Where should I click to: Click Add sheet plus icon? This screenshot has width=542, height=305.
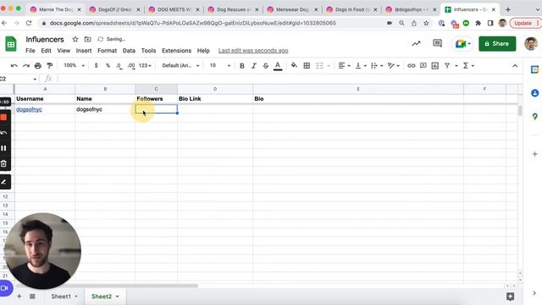click(x=19, y=297)
